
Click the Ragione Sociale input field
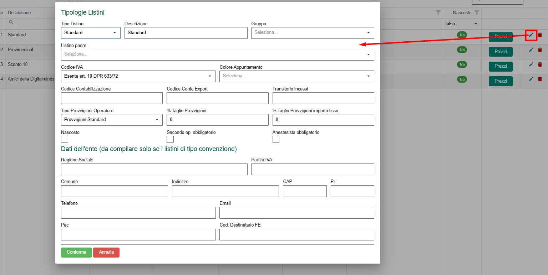pyautogui.click(x=154, y=170)
